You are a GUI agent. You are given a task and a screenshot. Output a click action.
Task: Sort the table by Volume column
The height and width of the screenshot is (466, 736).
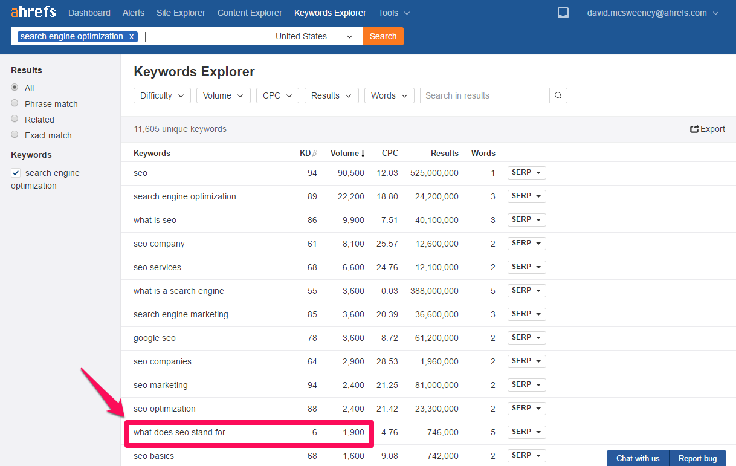pyautogui.click(x=347, y=154)
